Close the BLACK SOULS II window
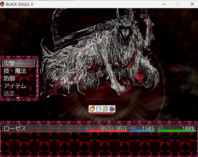The image size is (198, 157). click(x=192, y=4)
